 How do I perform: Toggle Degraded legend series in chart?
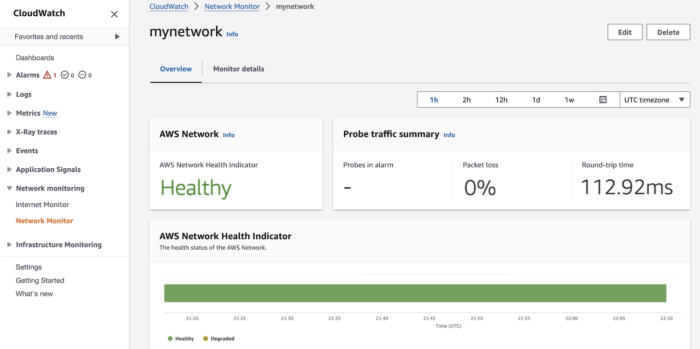(x=218, y=339)
